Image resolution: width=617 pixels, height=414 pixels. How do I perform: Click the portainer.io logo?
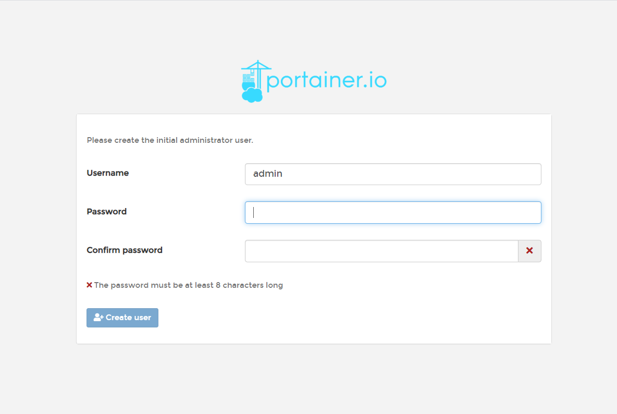click(314, 81)
